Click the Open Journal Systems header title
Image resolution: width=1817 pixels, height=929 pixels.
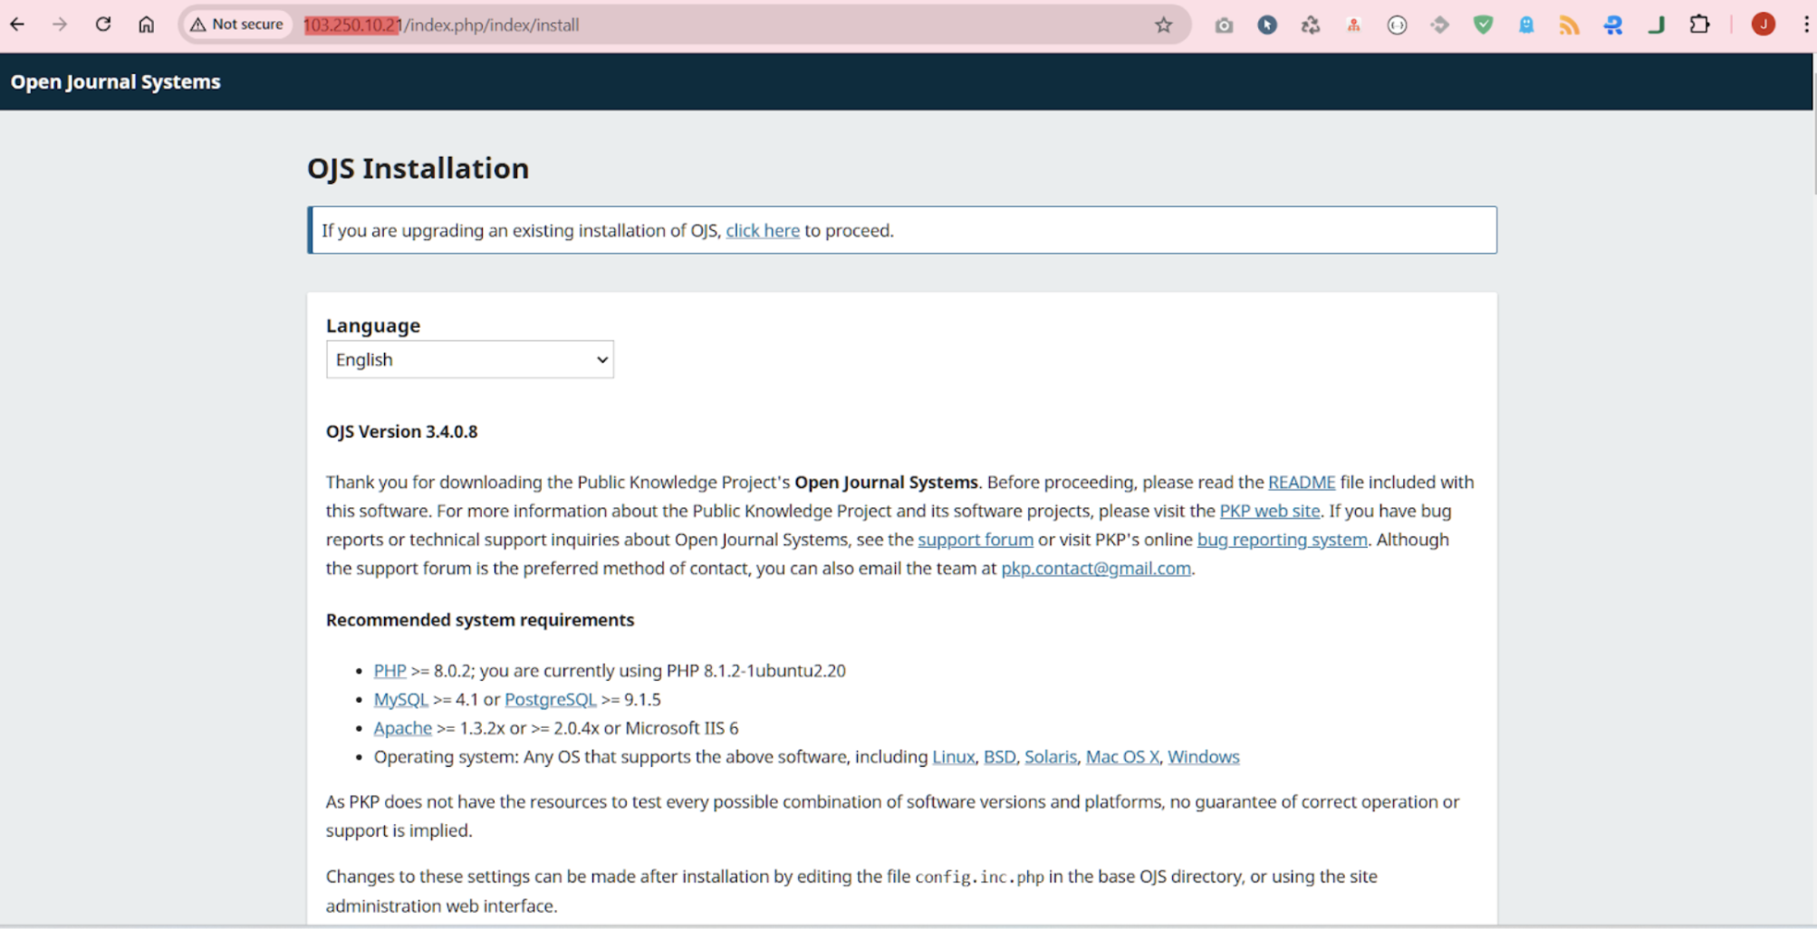tap(116, 81)
